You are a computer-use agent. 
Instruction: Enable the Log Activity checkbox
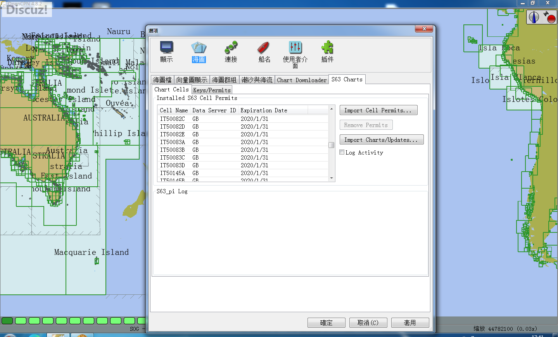coord(342,152)
